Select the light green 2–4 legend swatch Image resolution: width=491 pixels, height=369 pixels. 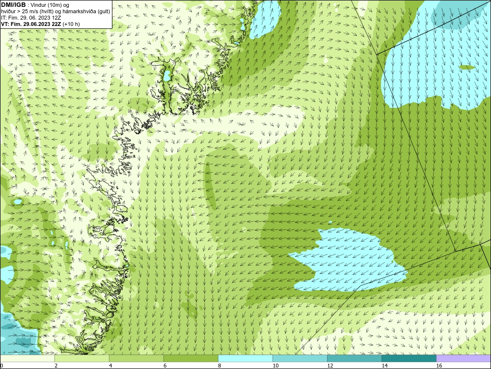82,358
